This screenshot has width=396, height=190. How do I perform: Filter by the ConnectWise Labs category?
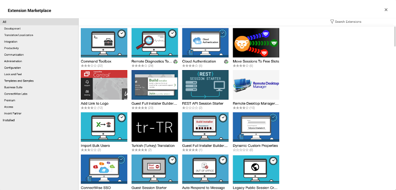(x=16, y=94)
